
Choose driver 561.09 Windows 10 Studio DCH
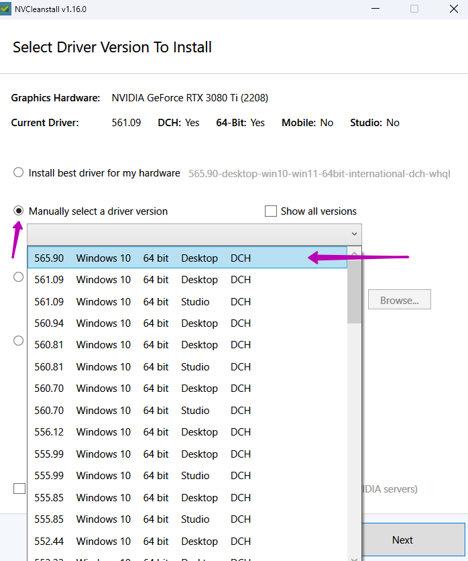(187, 301)
